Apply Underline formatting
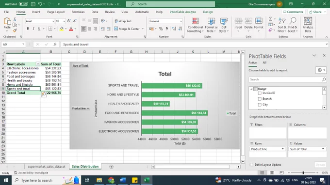Viewport: 330px width, 185px height. point(39,29)
